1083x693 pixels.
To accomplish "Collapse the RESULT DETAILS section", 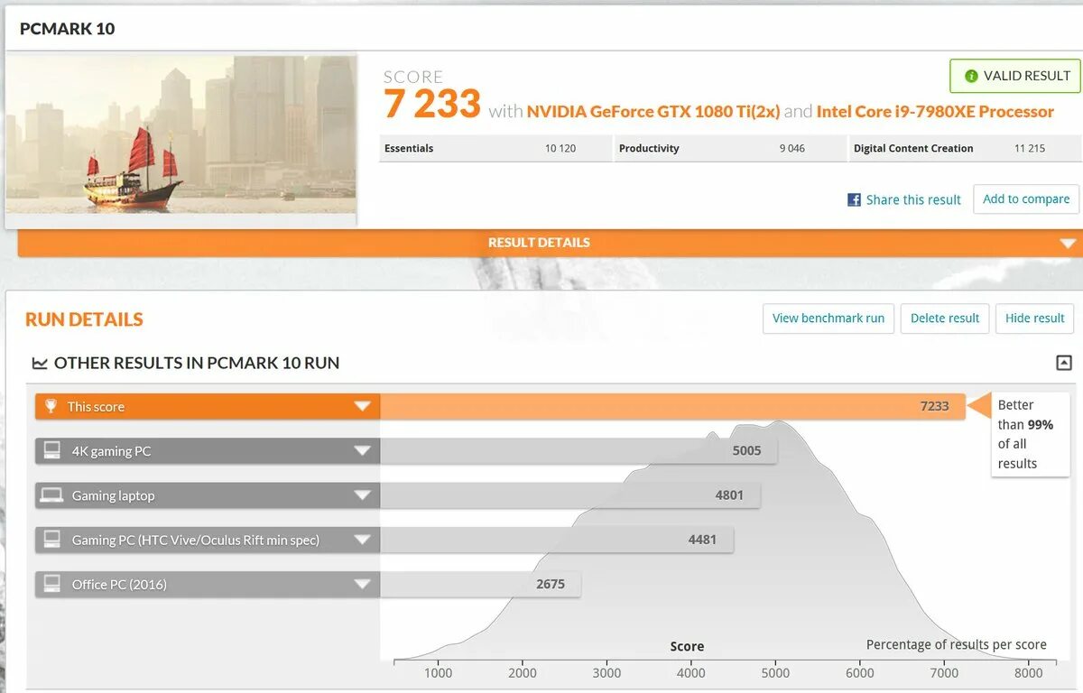I will [x=1069, y=242].
